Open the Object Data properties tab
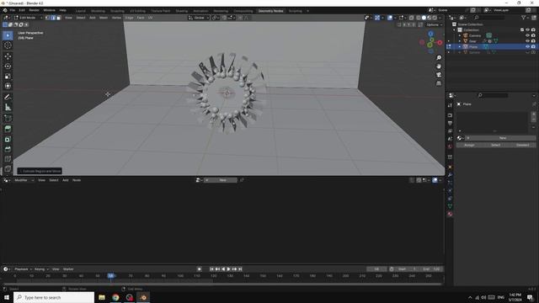 [450, 206]
